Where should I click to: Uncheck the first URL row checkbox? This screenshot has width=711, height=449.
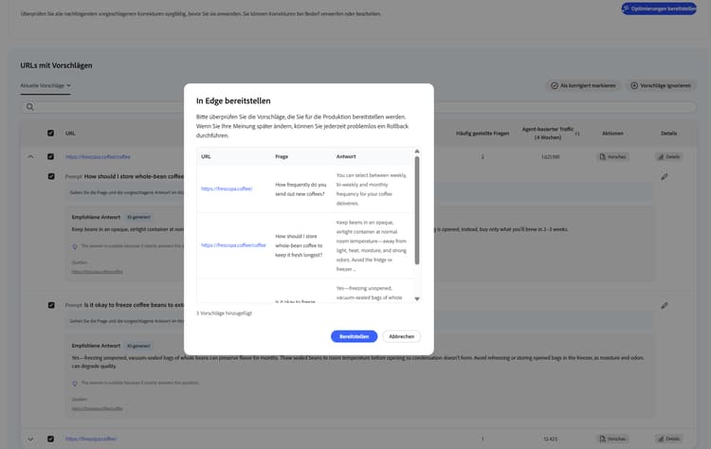[x=51, y=156]
